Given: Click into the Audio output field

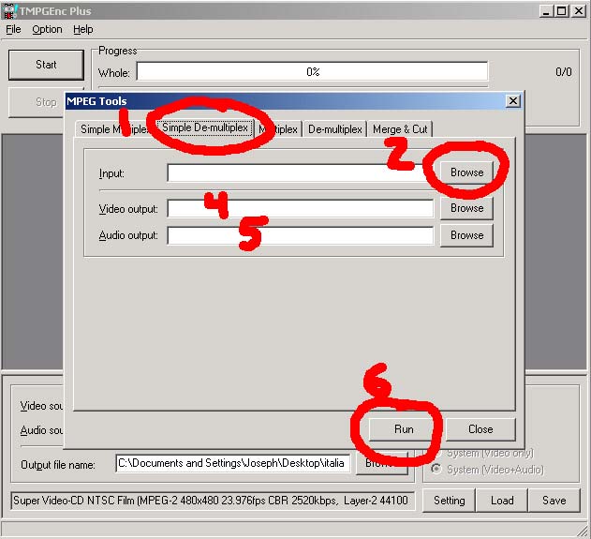Looking at the screenshot, I should click(301, 235).
